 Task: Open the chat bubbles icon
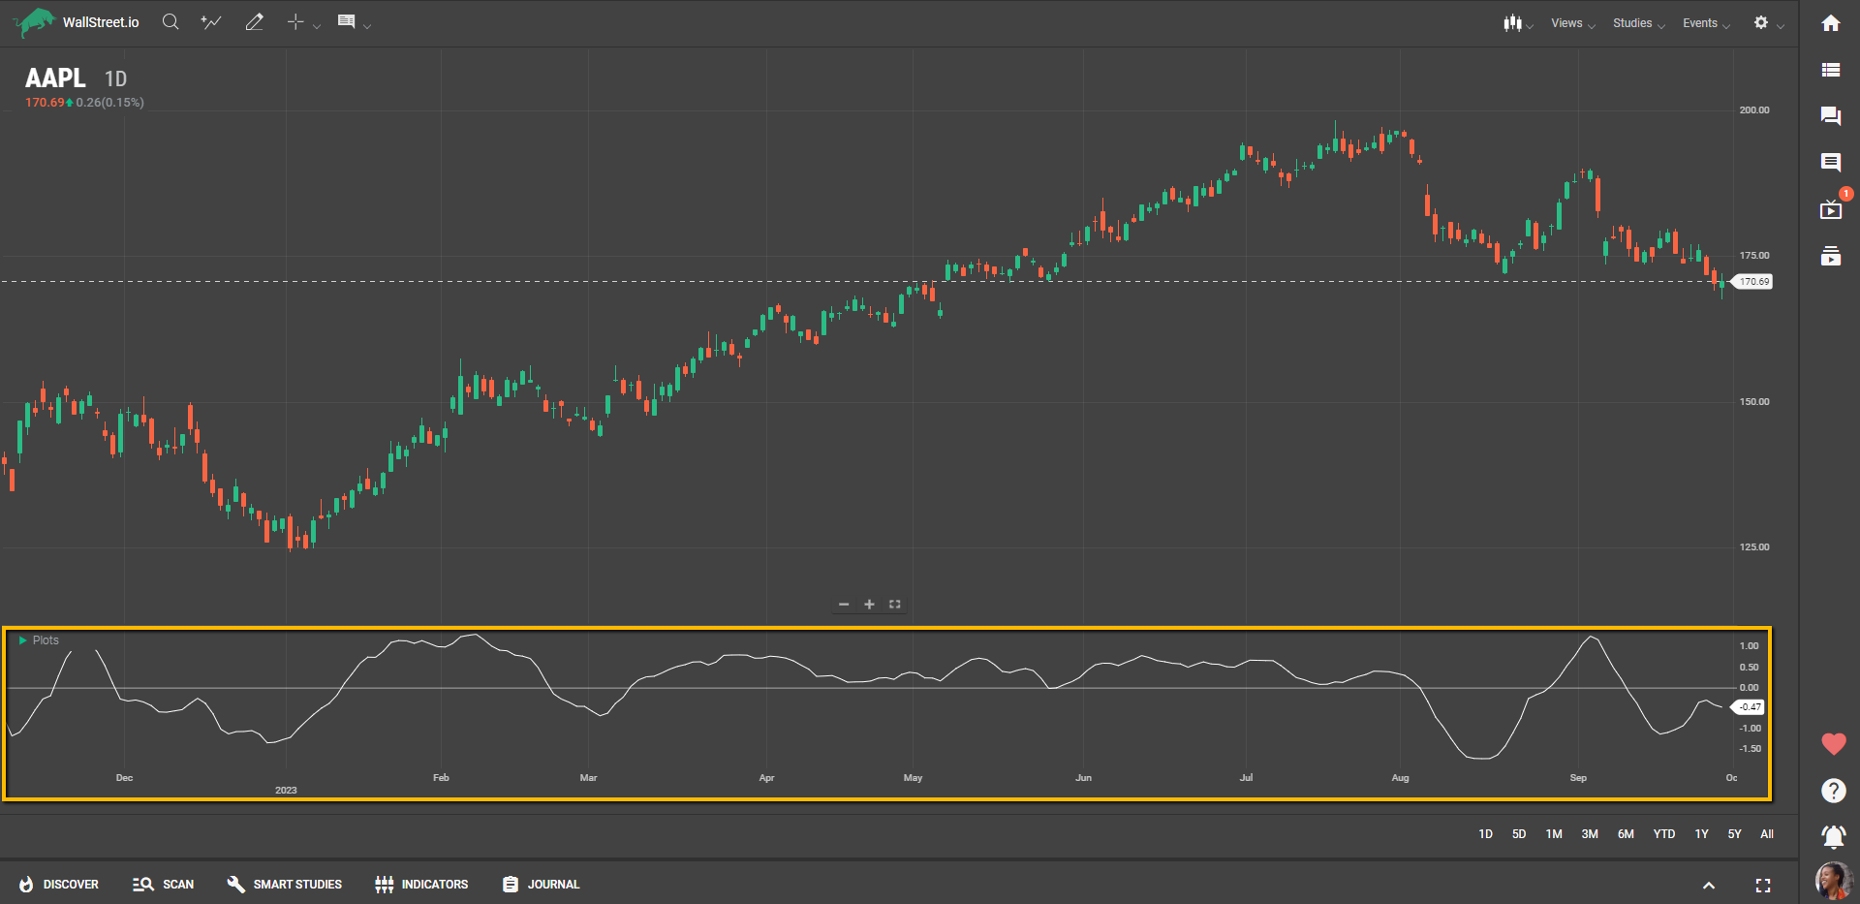[1831, 116]
